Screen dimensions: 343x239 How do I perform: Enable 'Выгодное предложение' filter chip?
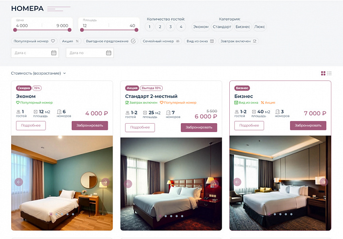(x=111, y=41)
